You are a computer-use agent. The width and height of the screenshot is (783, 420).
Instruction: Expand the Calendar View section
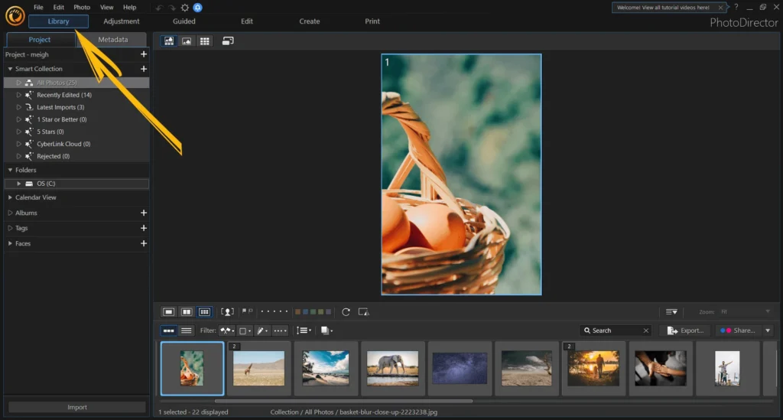(35, 197)
